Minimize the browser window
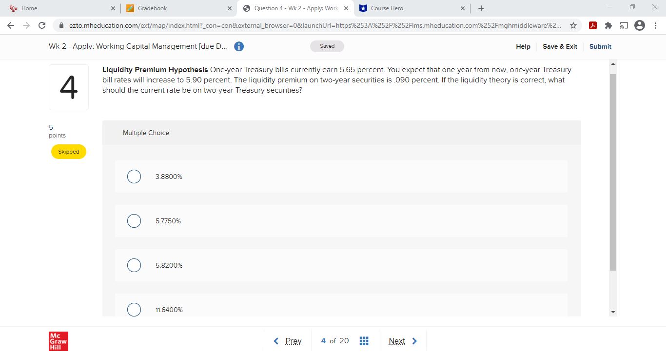The height and width of the screenshot is (355, 666). (x=609, y=8)
